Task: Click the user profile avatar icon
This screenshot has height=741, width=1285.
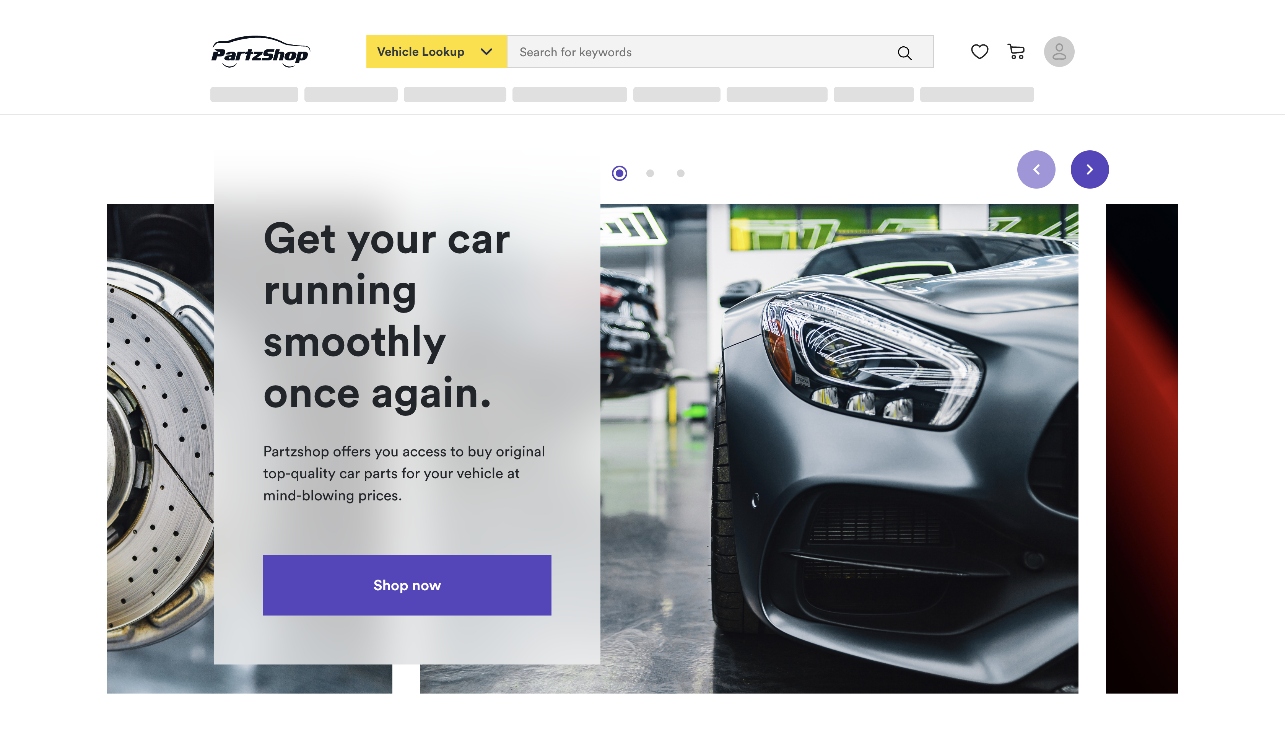Action: click(1059, 51)
